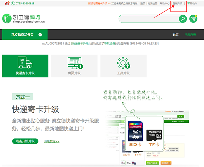
Task: Click the 购物车 link in top bar
Action: (193, 3)
